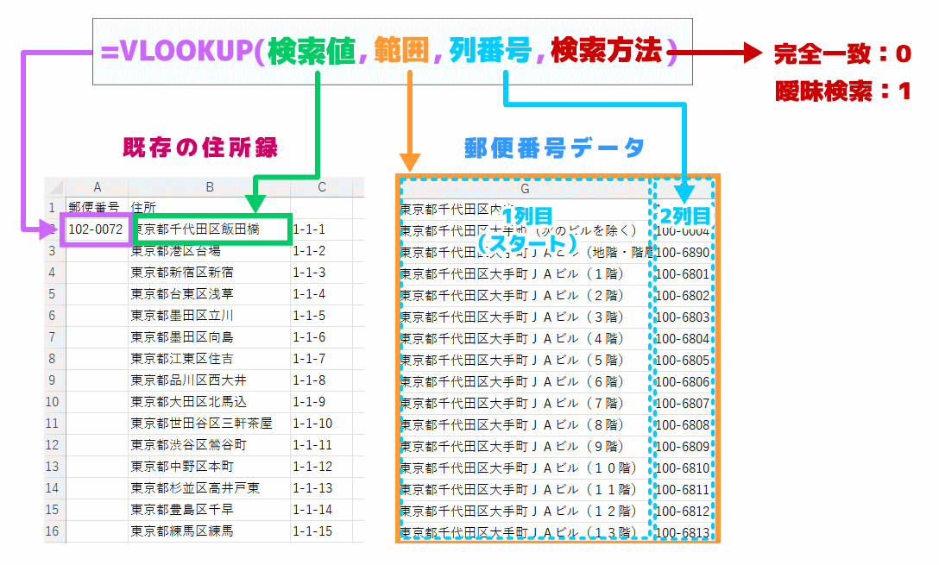939x565 pixels.
Task: Select postal code cell 100-6813
Action: [682, 533]
